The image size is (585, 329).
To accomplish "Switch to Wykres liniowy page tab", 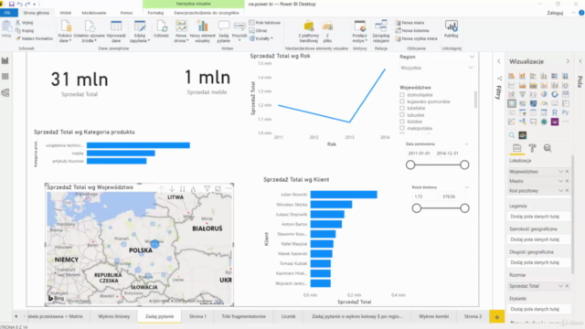I will point(113,316).
